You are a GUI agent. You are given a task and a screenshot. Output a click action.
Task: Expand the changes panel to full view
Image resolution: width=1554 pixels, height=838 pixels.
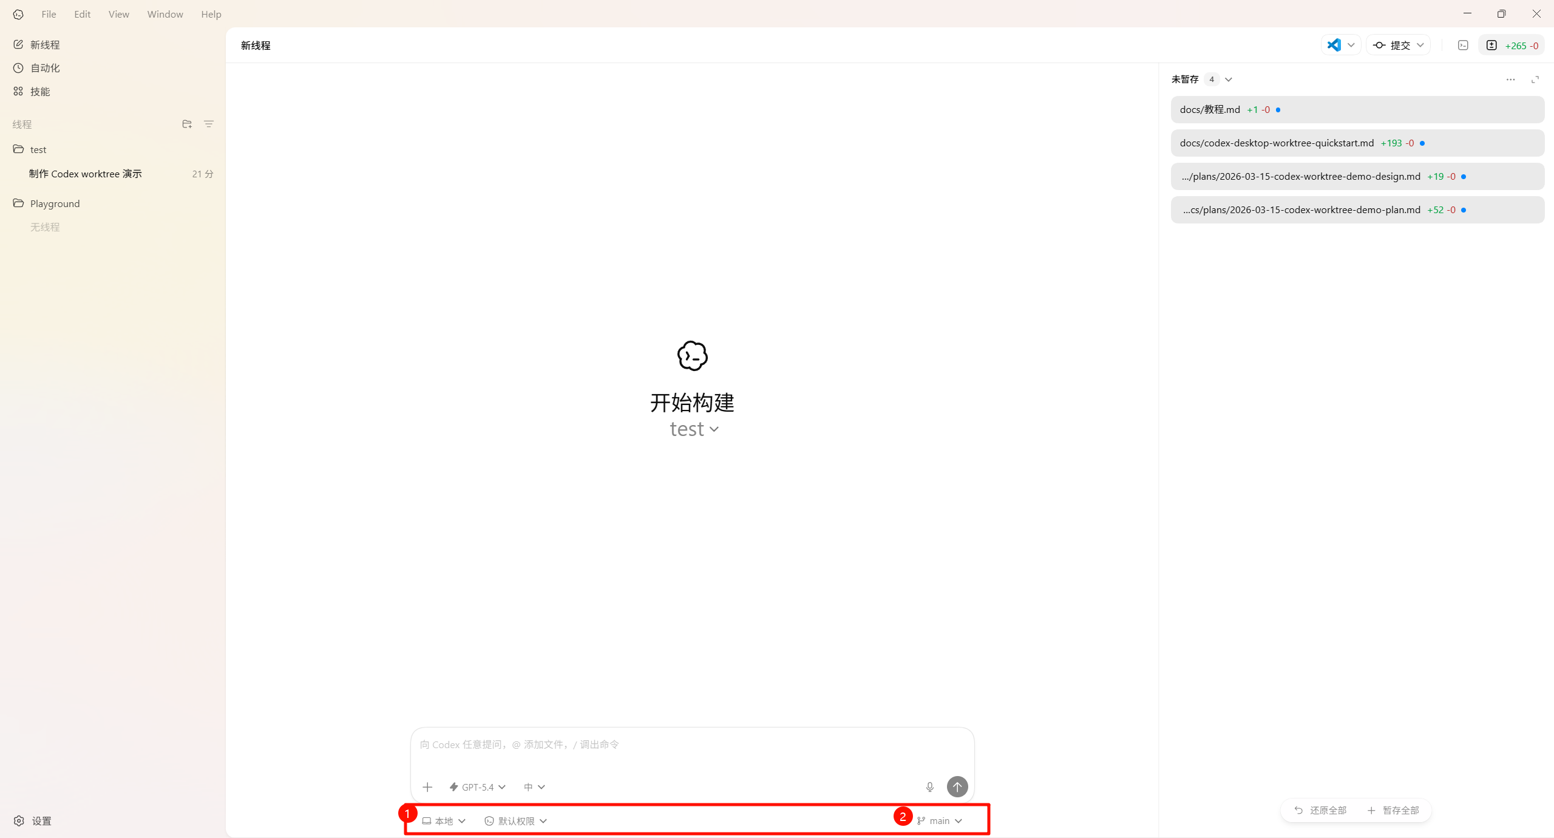click(1535, 80)
